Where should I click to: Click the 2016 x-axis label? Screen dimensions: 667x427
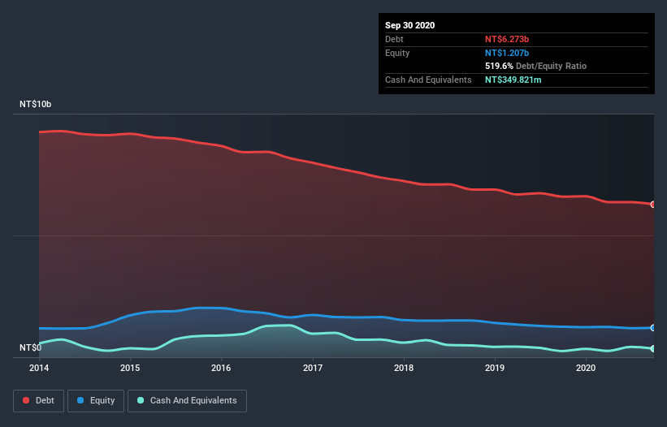coord(221,368)
